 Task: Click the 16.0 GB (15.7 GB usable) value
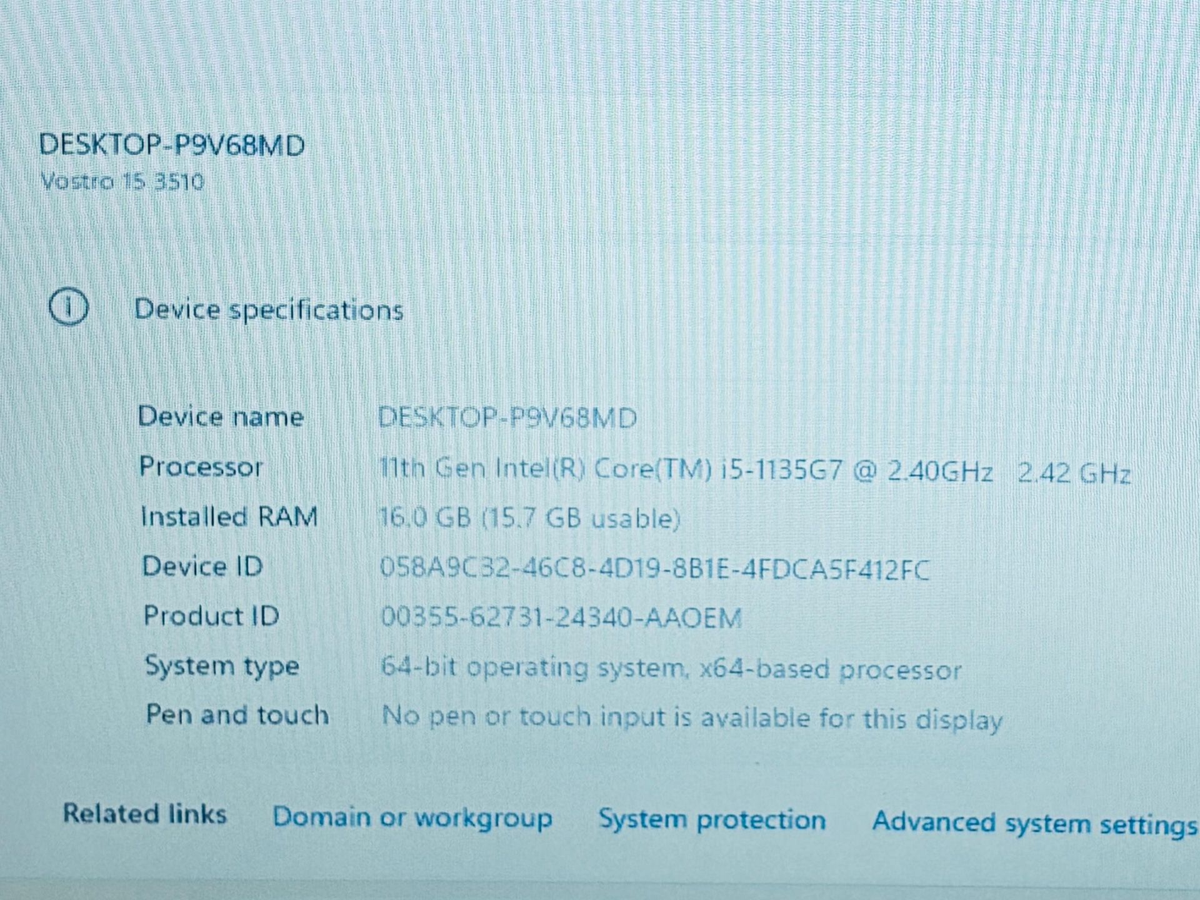click(529, 519)
